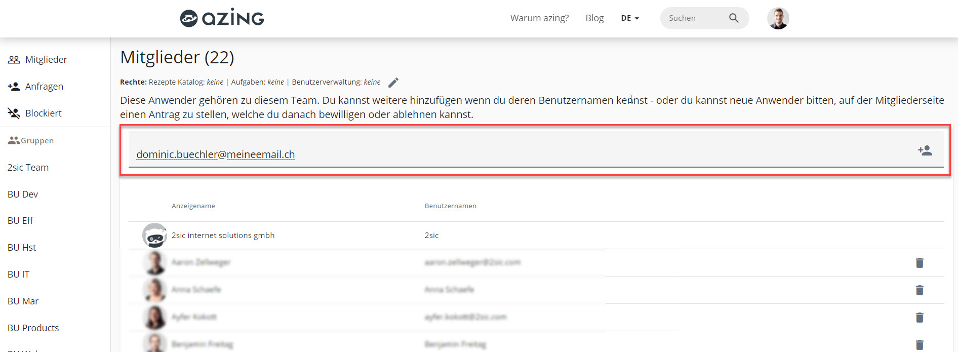The width and height of the screenshot is (958, 352).
Task: Open Anfragen in the sidebar
Action: tap(44, 87)
